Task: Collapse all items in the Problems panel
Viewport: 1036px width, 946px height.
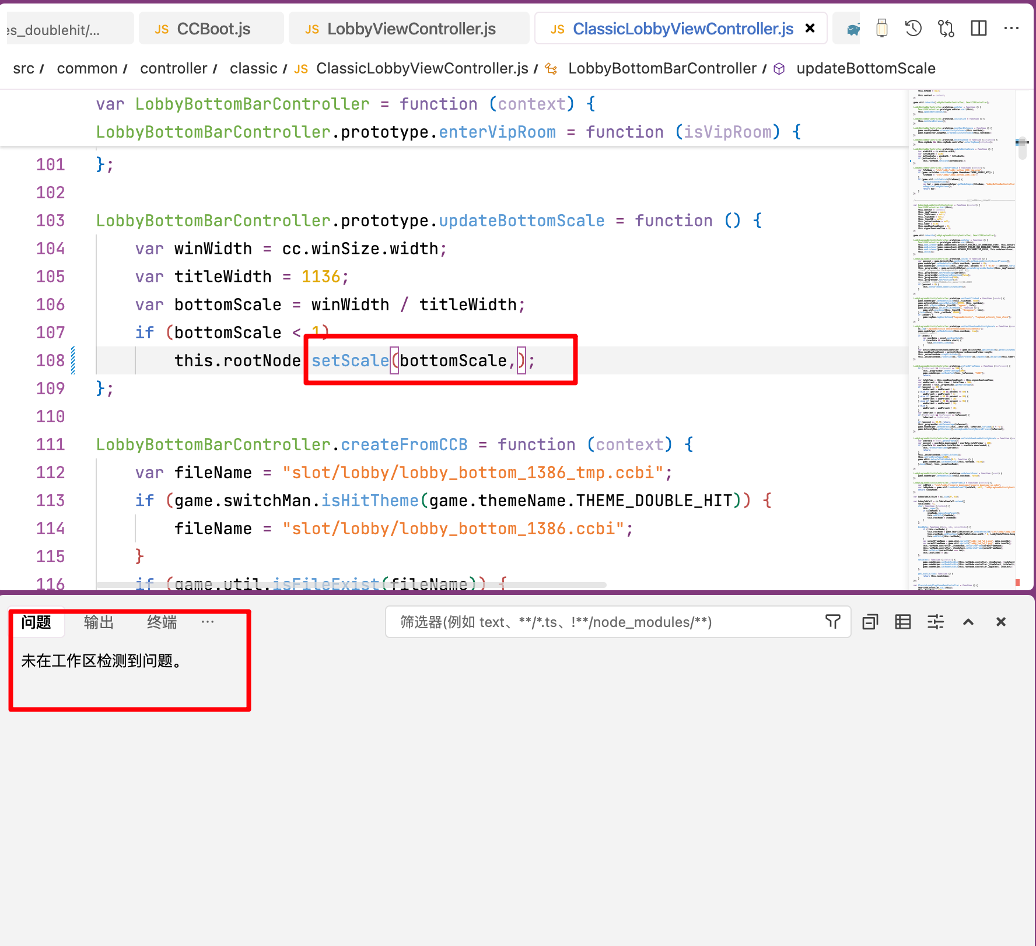Action: click(870, 622)
